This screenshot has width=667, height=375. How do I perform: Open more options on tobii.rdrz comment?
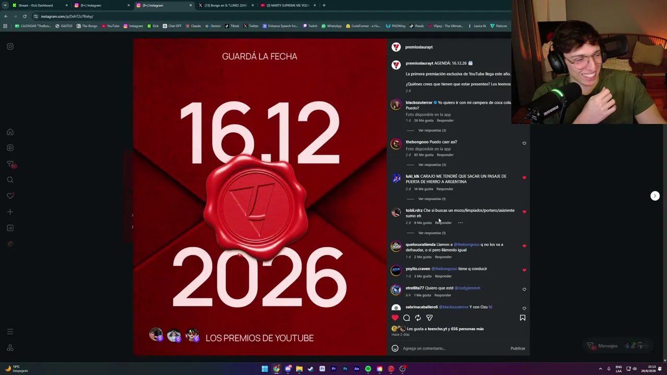coord(460,223)
